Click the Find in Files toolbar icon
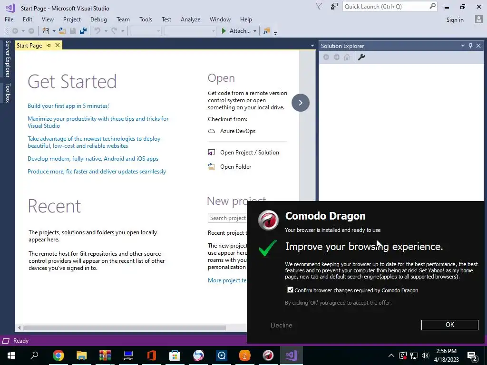Image resolution: width=487 pixels, height=365 pixels. coord(266,31)
